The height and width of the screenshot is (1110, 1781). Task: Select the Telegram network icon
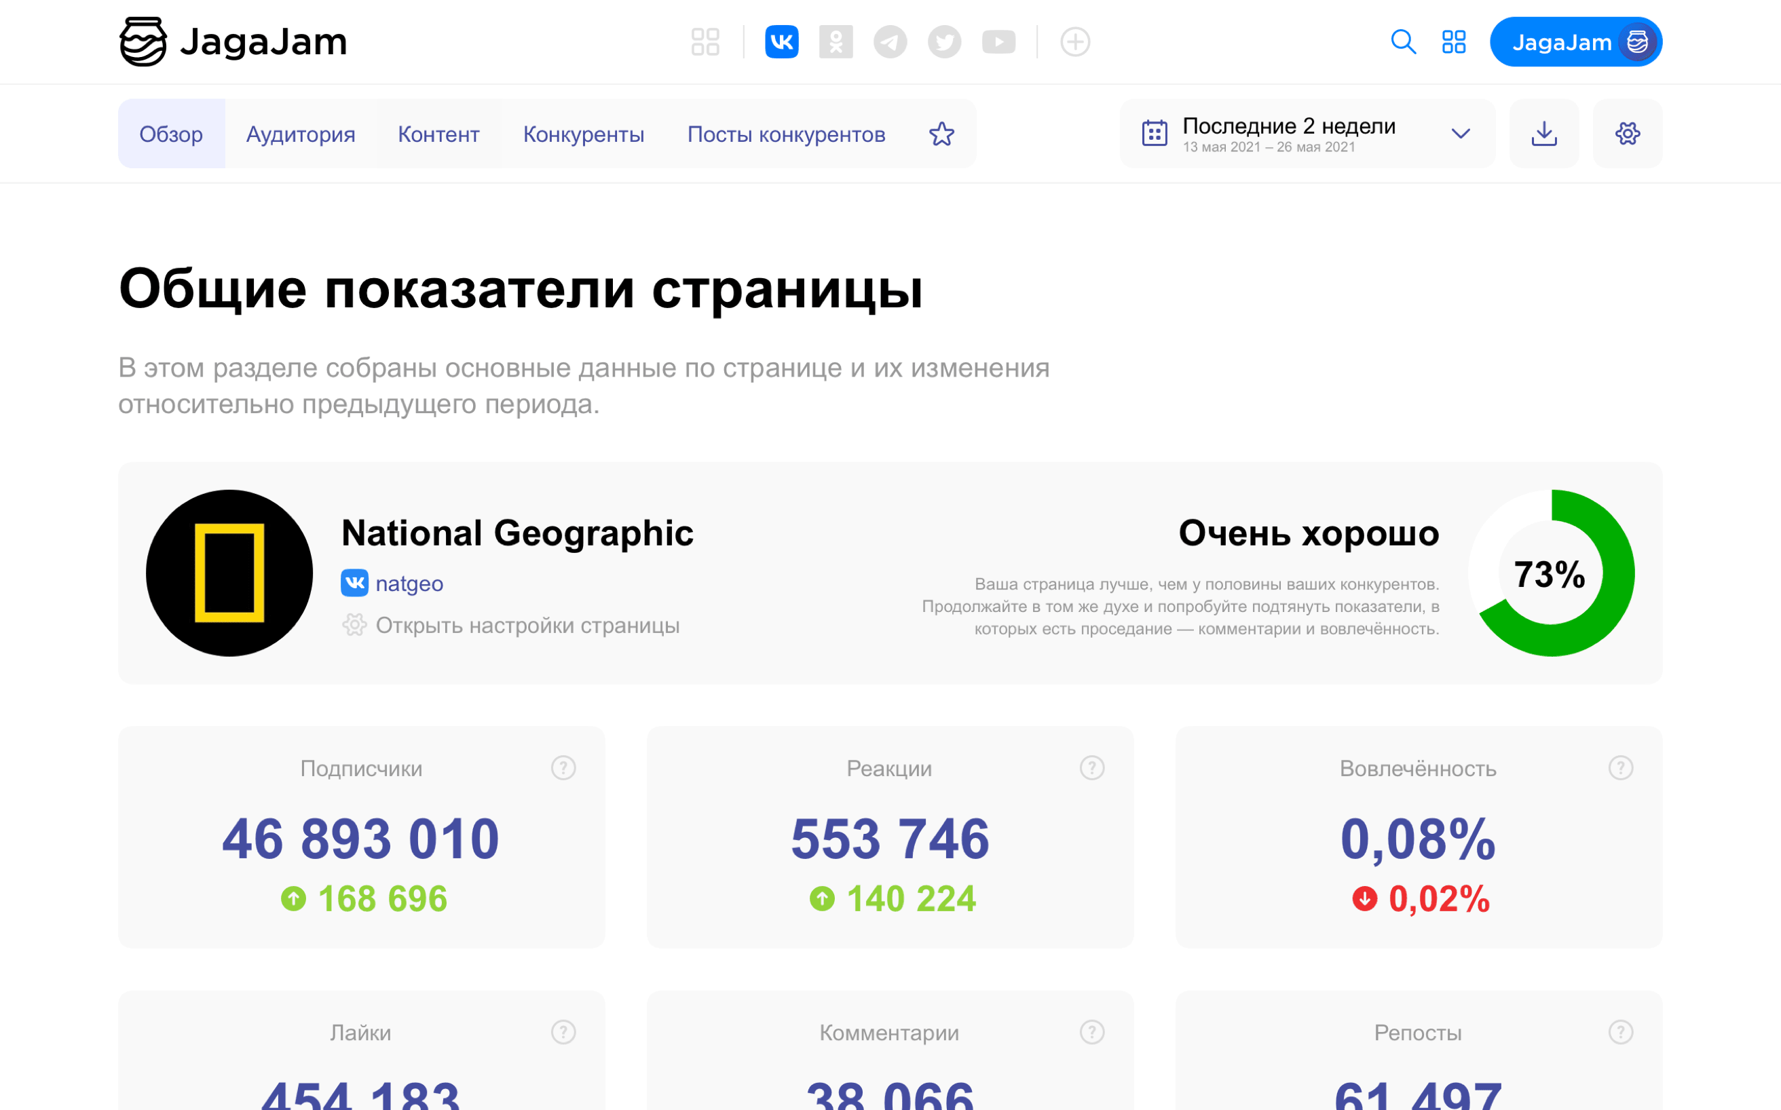click(x=890, y=42)
